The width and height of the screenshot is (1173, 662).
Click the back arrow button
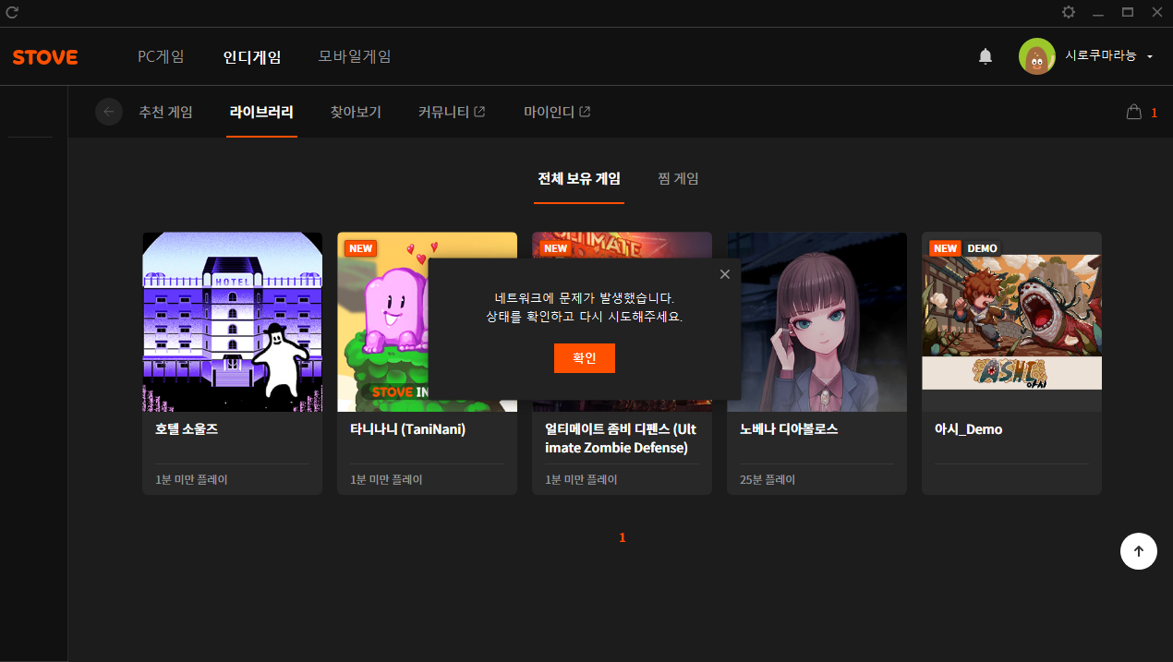coord(109,112)
